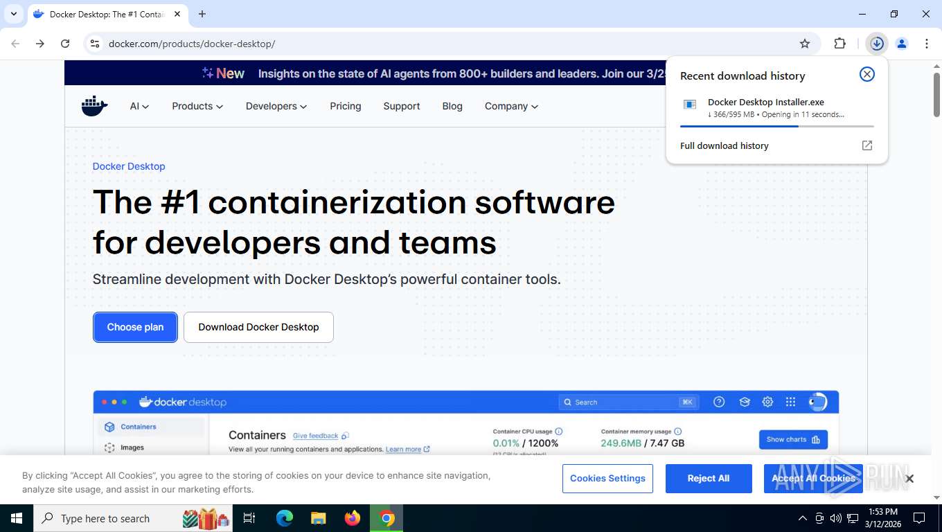Click the Docker Desktop Installer.exe file icon
Image resolution: width=942 pixels, height=532 pixels.
(690, 105)
